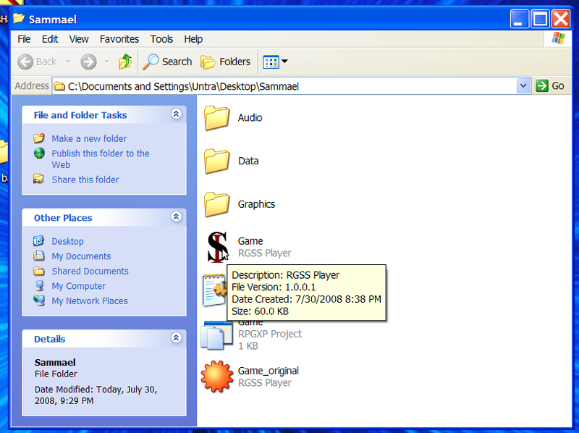
Task: Maximize the Sammael window
Action: click(540, 19)
